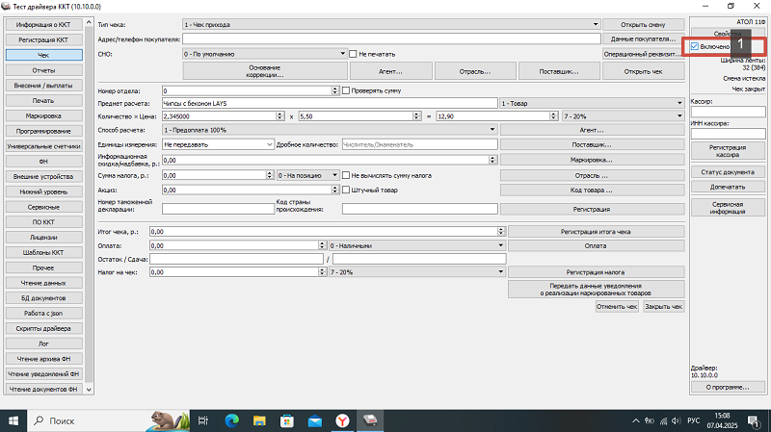Open the Регистрация ККТ section
Screen dimensions: 771x432
[43, 39]
